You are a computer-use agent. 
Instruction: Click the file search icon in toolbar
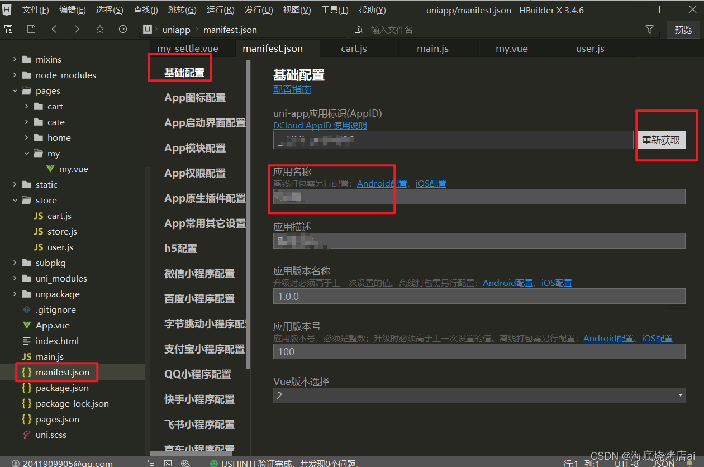pyautogui.click(x=359, y=30)
